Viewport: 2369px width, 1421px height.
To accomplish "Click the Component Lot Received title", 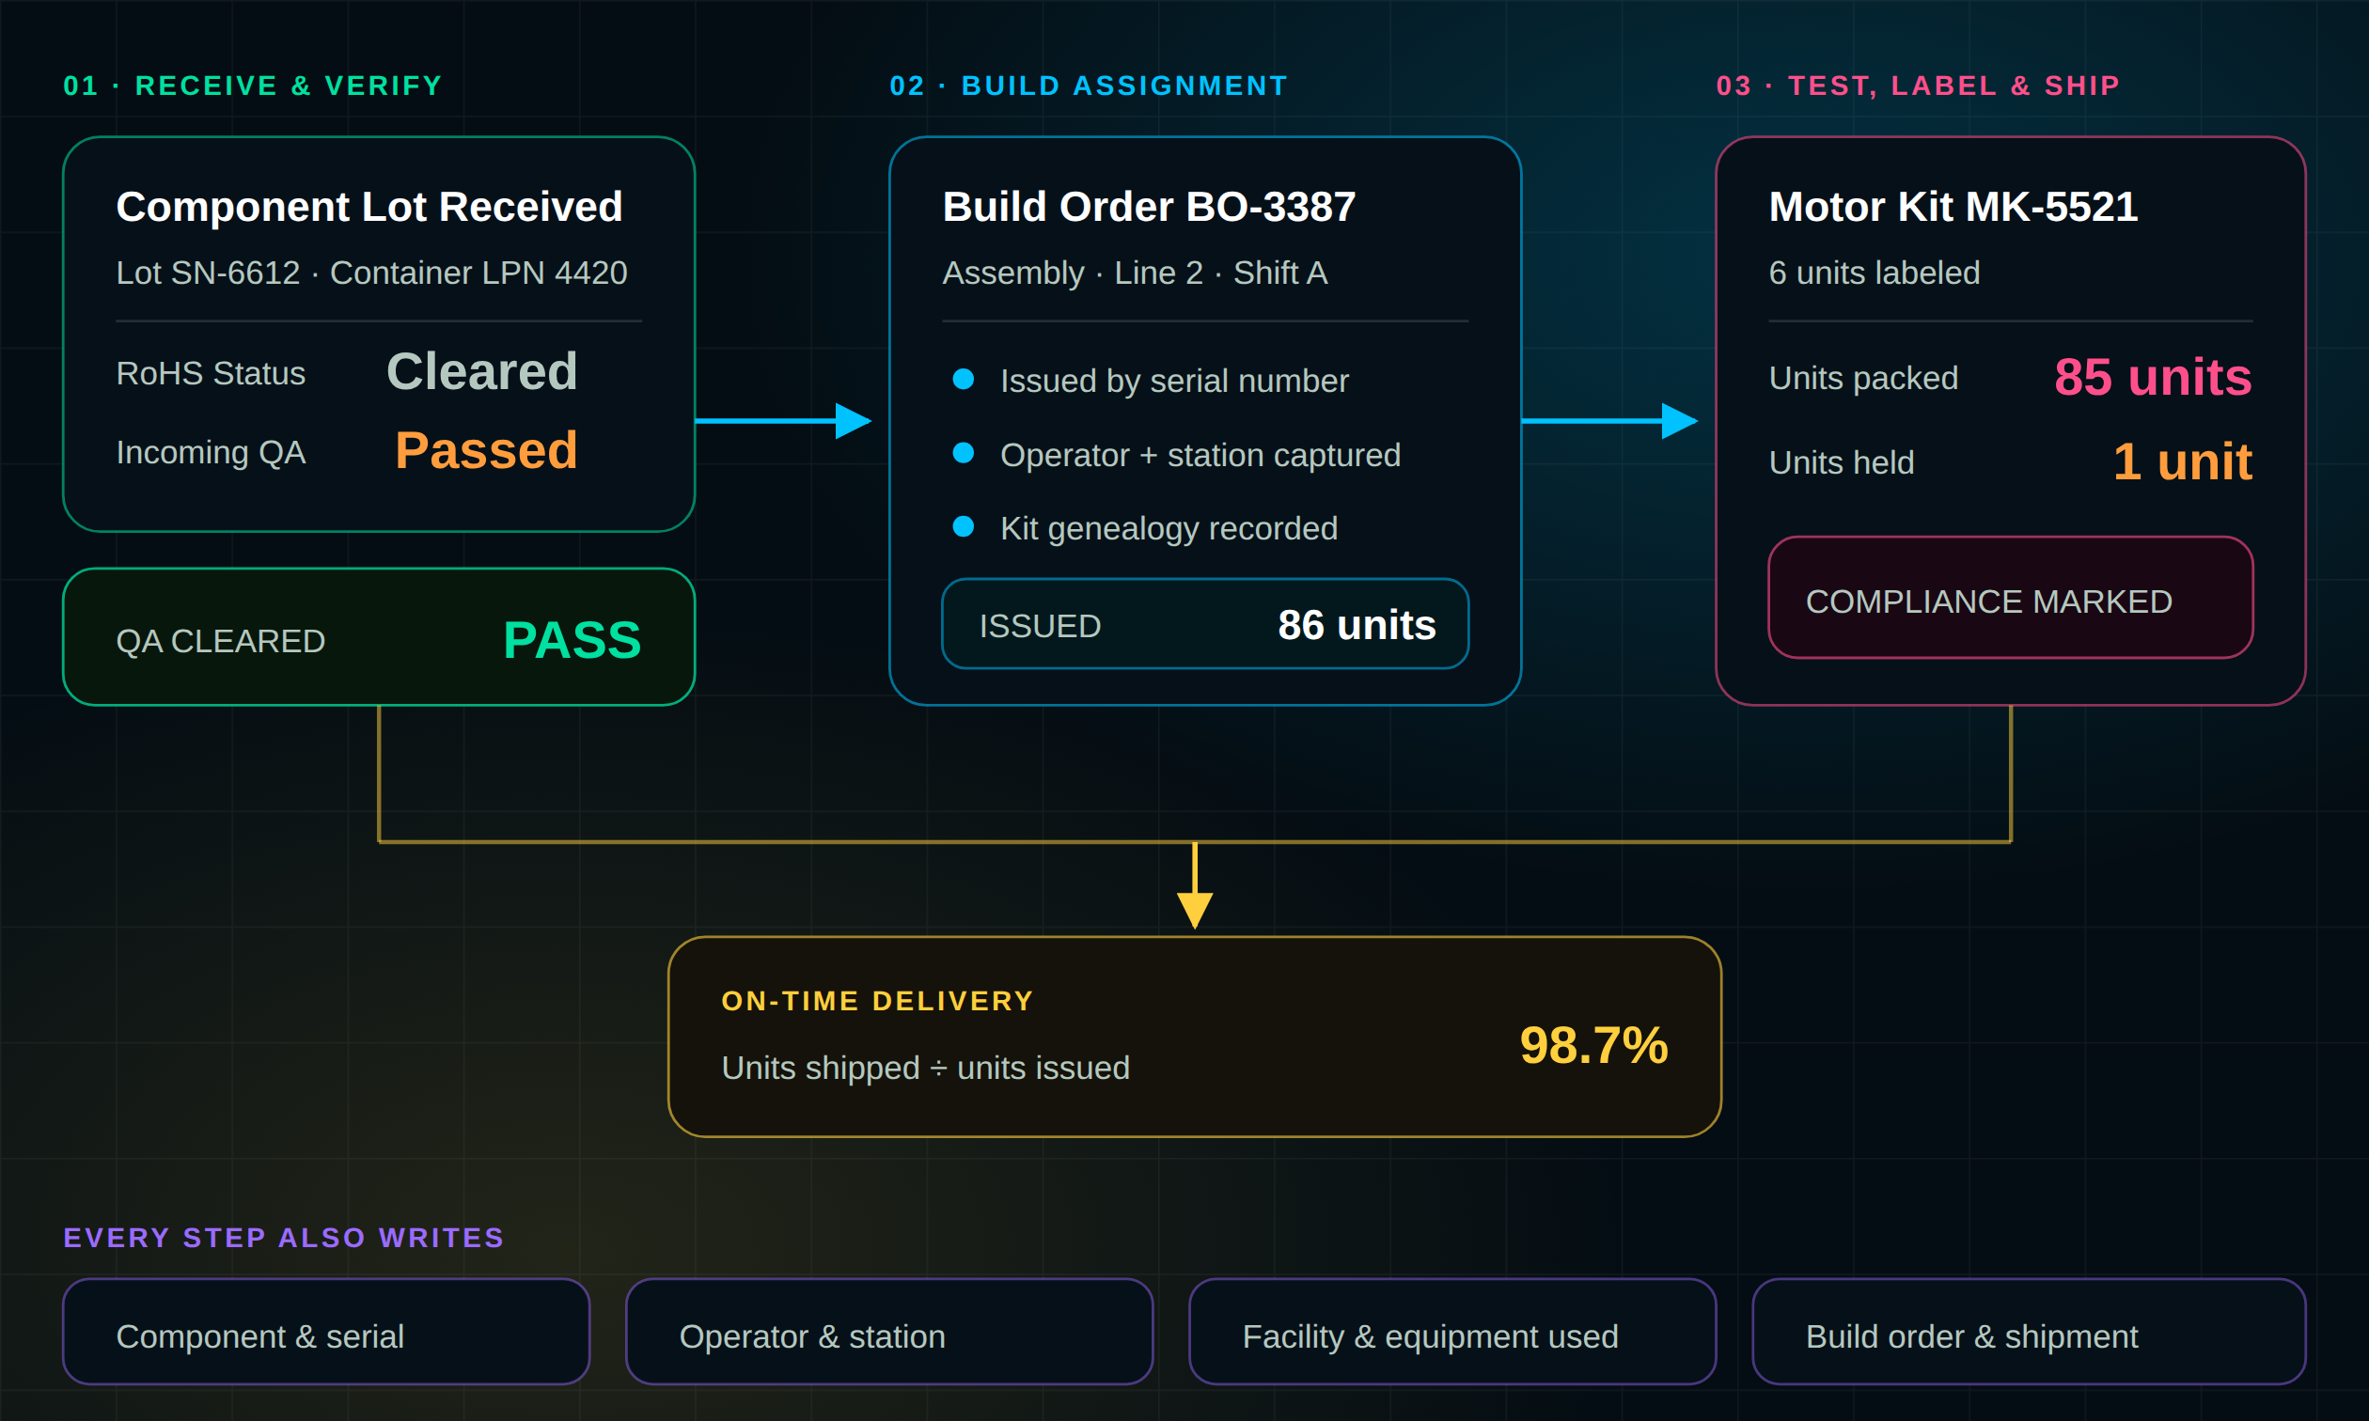I will click(x=369, y=207).
